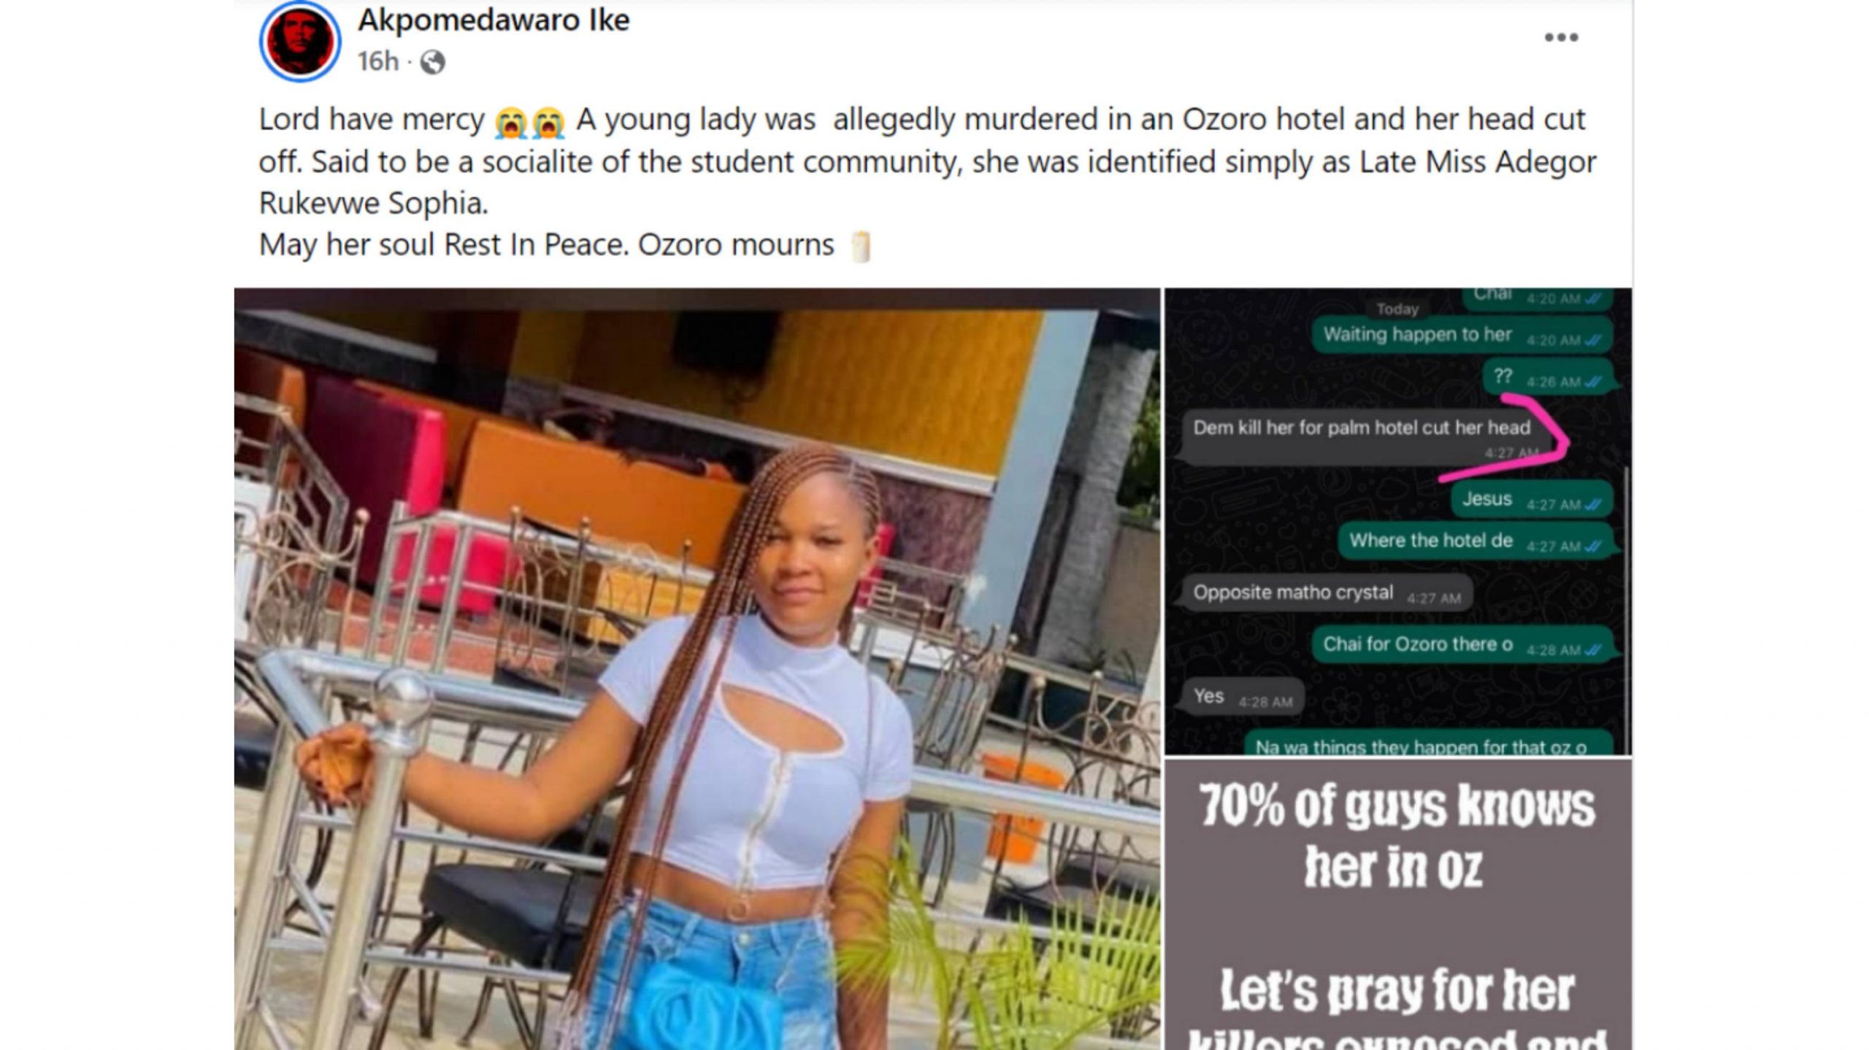This screenshot has width=1869, height=1050.
Task: Click the second crying emoji in the post
Action: [548, 121]
